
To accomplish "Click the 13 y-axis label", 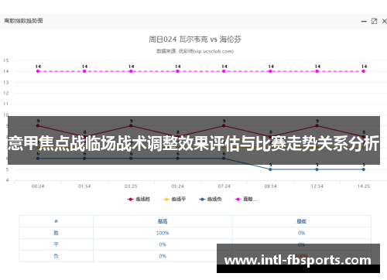I will click(6, 82).
